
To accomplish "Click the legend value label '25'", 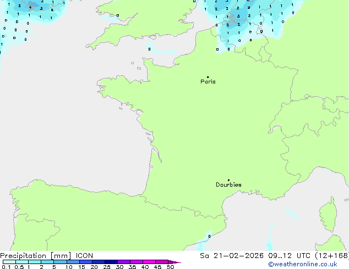I will 107,267.
